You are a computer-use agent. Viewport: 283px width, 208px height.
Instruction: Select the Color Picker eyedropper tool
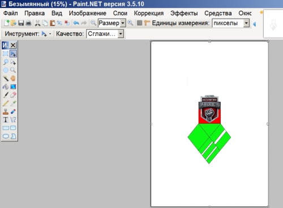[x=13, y=103]
